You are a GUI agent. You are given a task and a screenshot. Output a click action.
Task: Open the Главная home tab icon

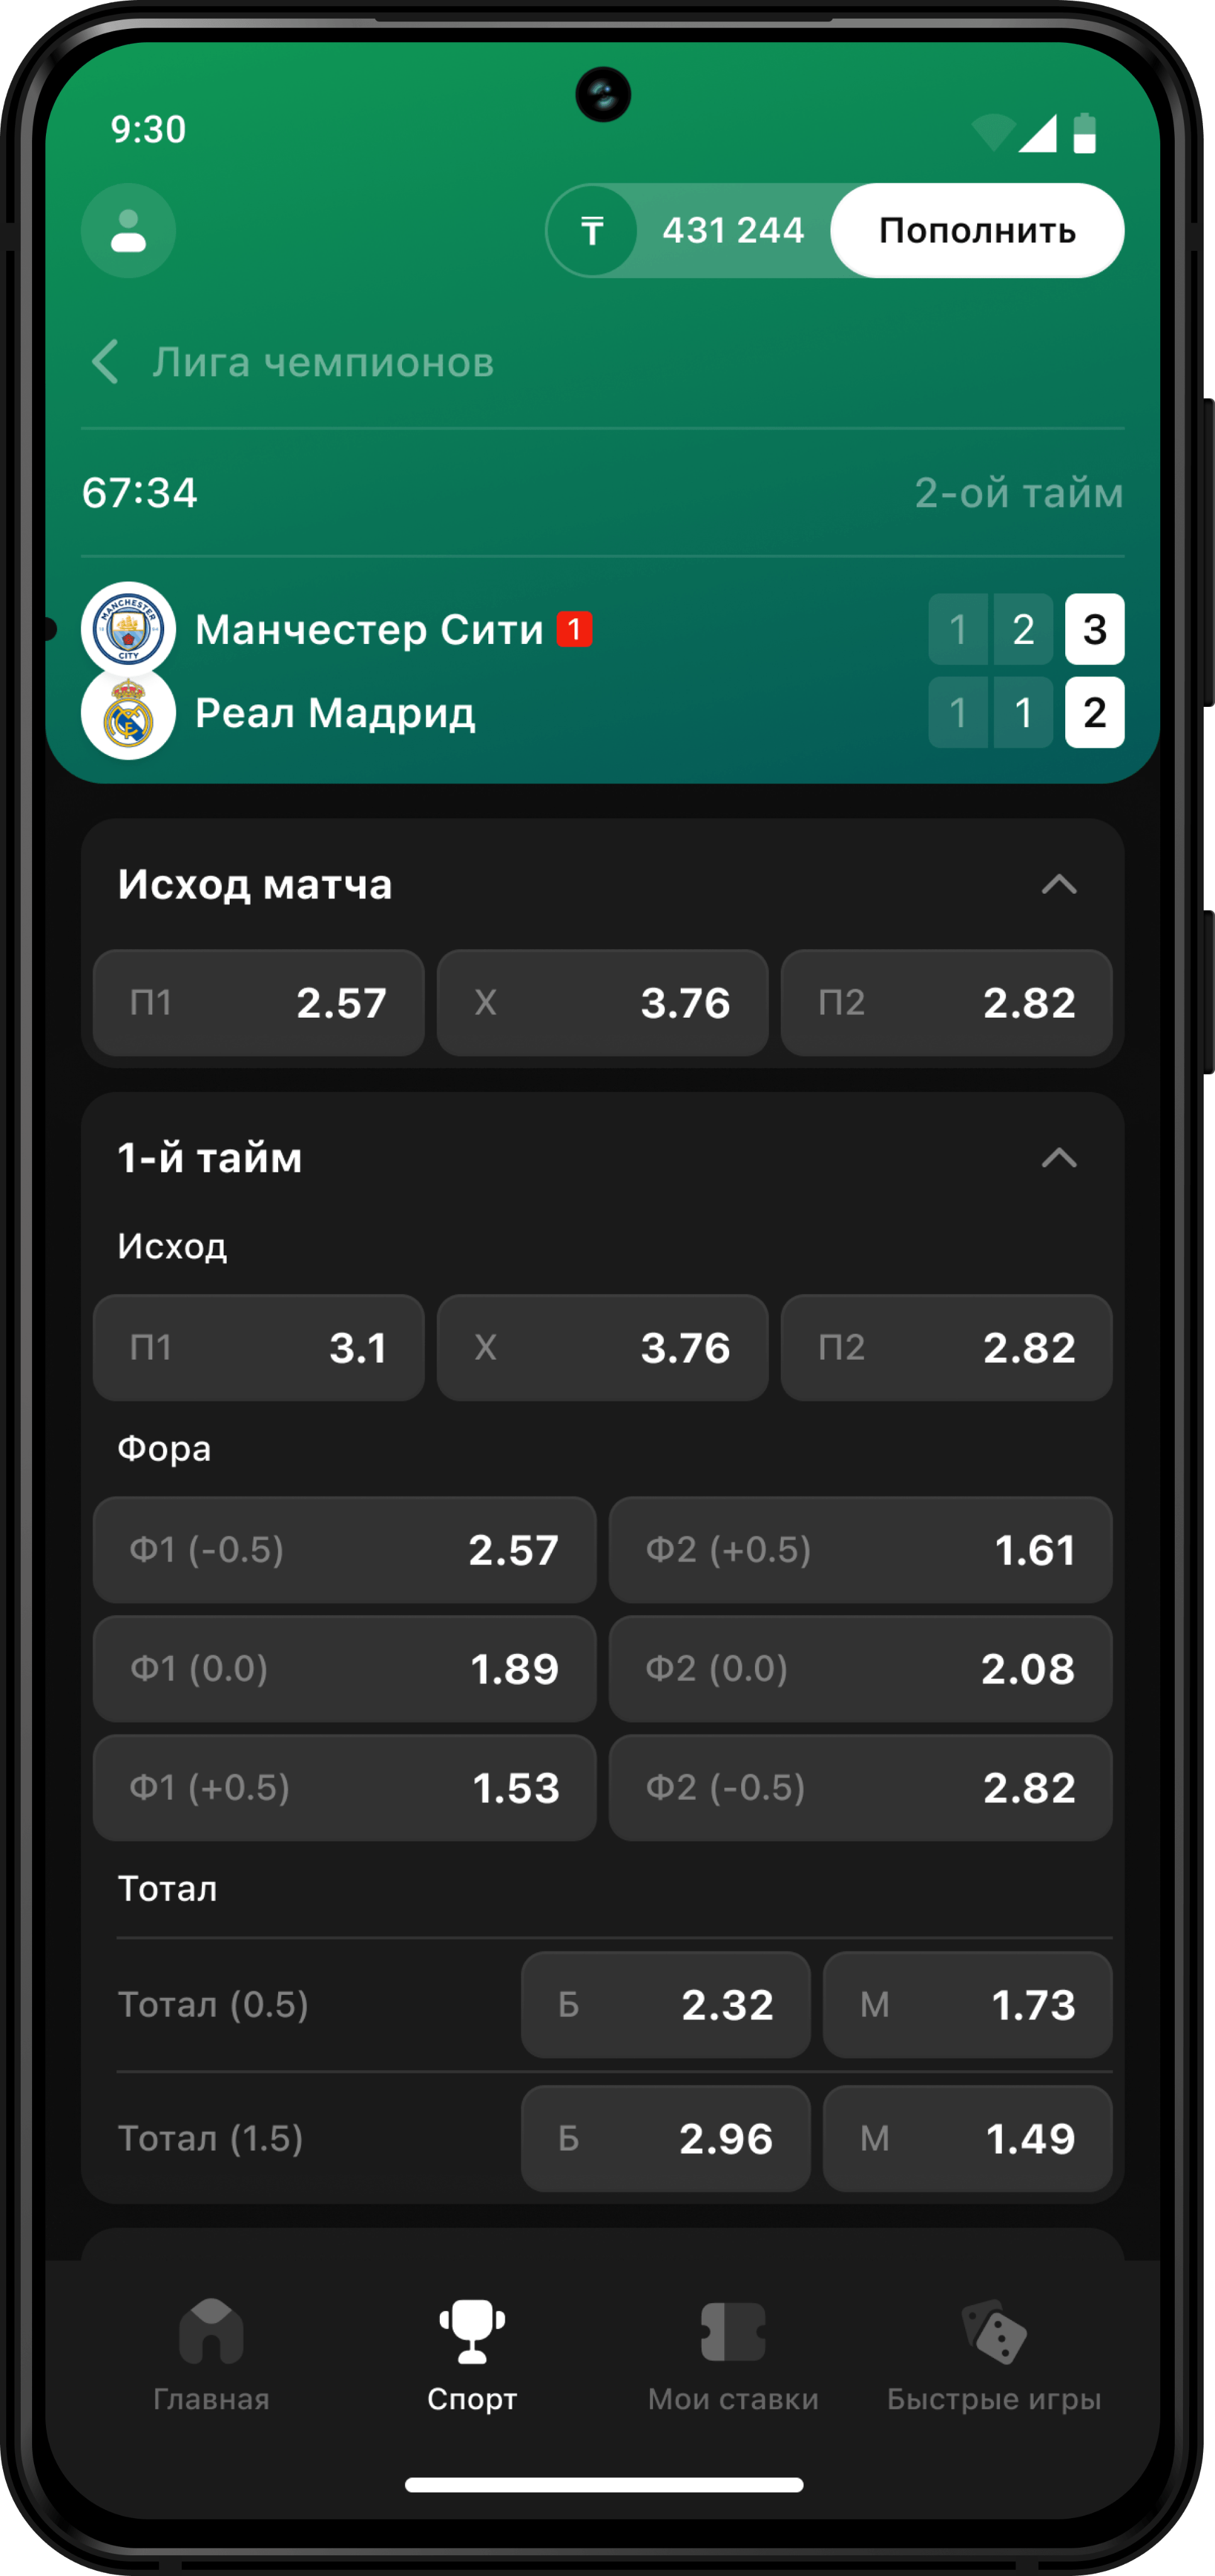(211, 2331)
